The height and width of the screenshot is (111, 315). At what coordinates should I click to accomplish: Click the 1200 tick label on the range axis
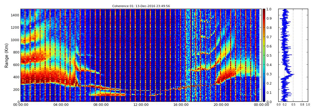tap(15, 28)
